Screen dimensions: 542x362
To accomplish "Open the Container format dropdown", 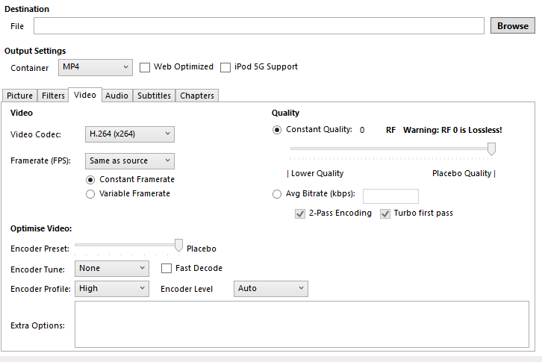I will click(x=95, y=67).
